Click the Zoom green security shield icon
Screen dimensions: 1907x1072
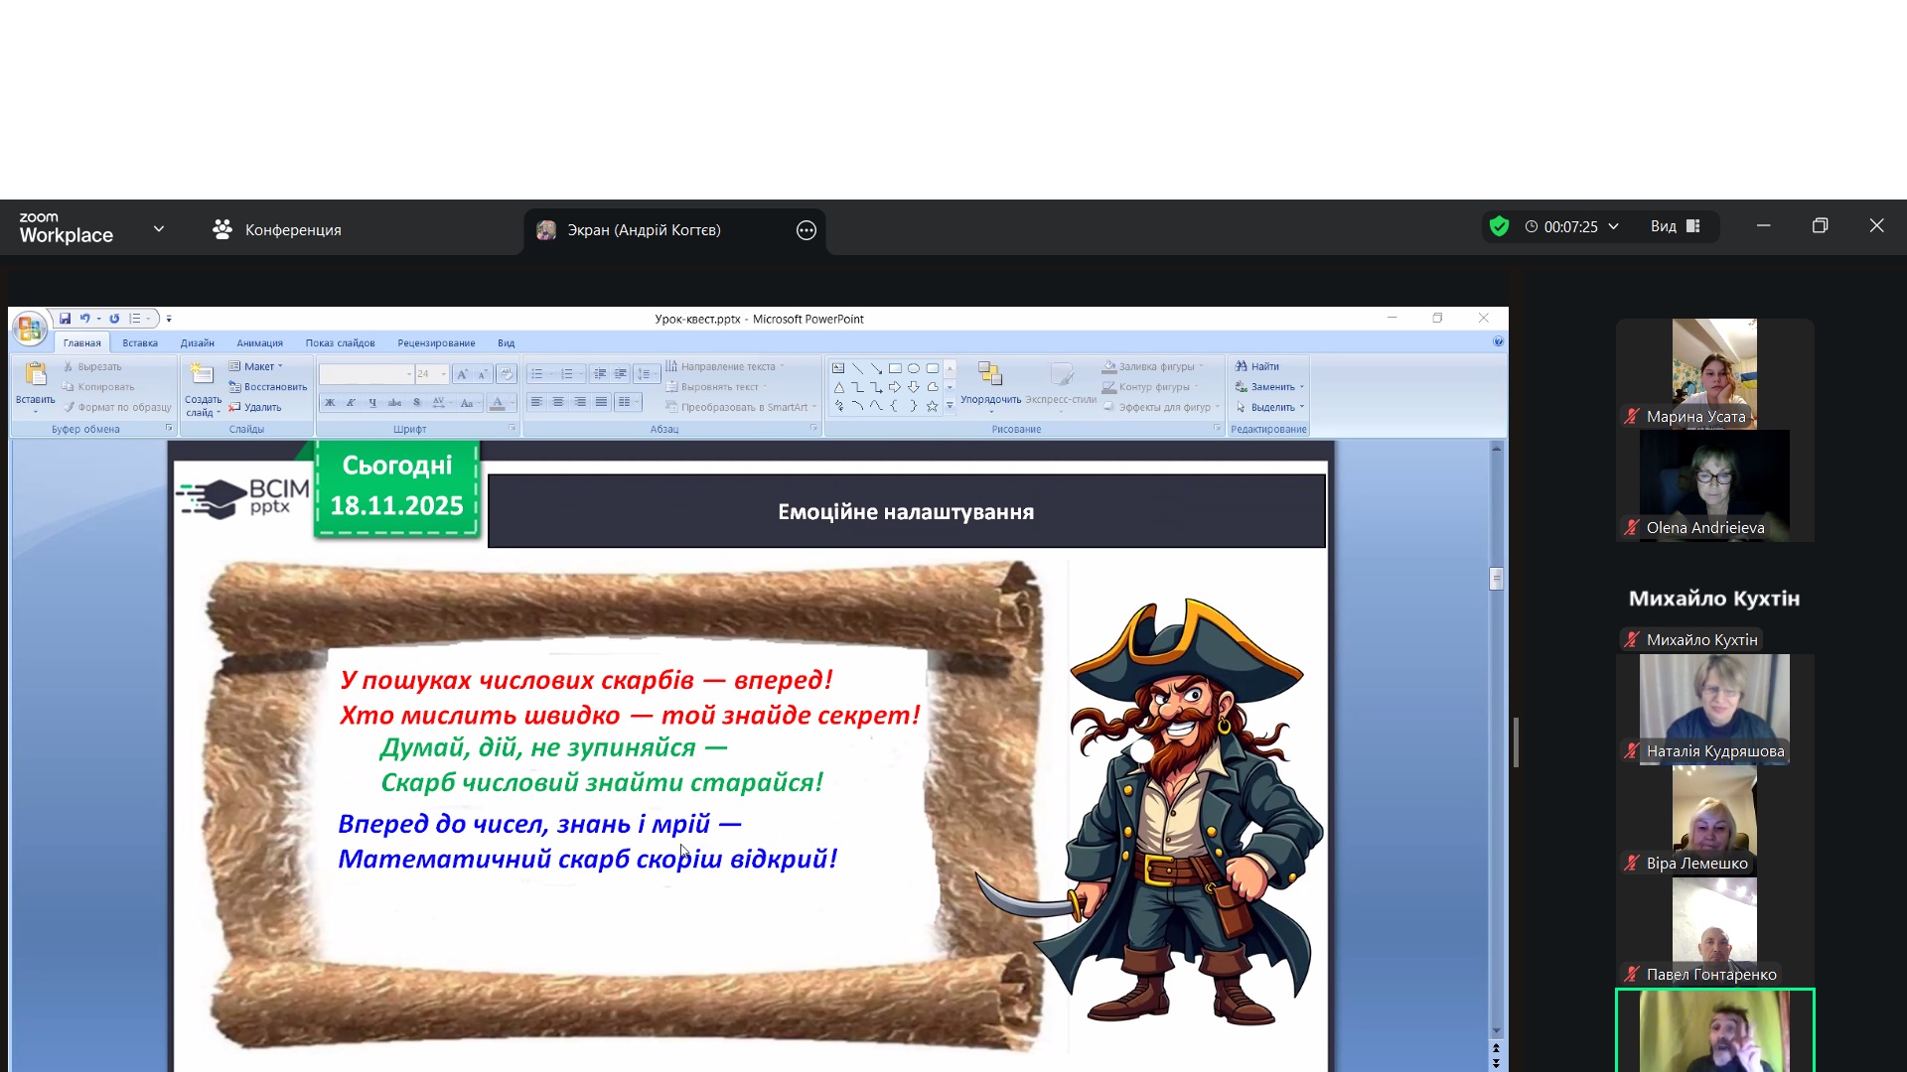(x=1500, y=226)
